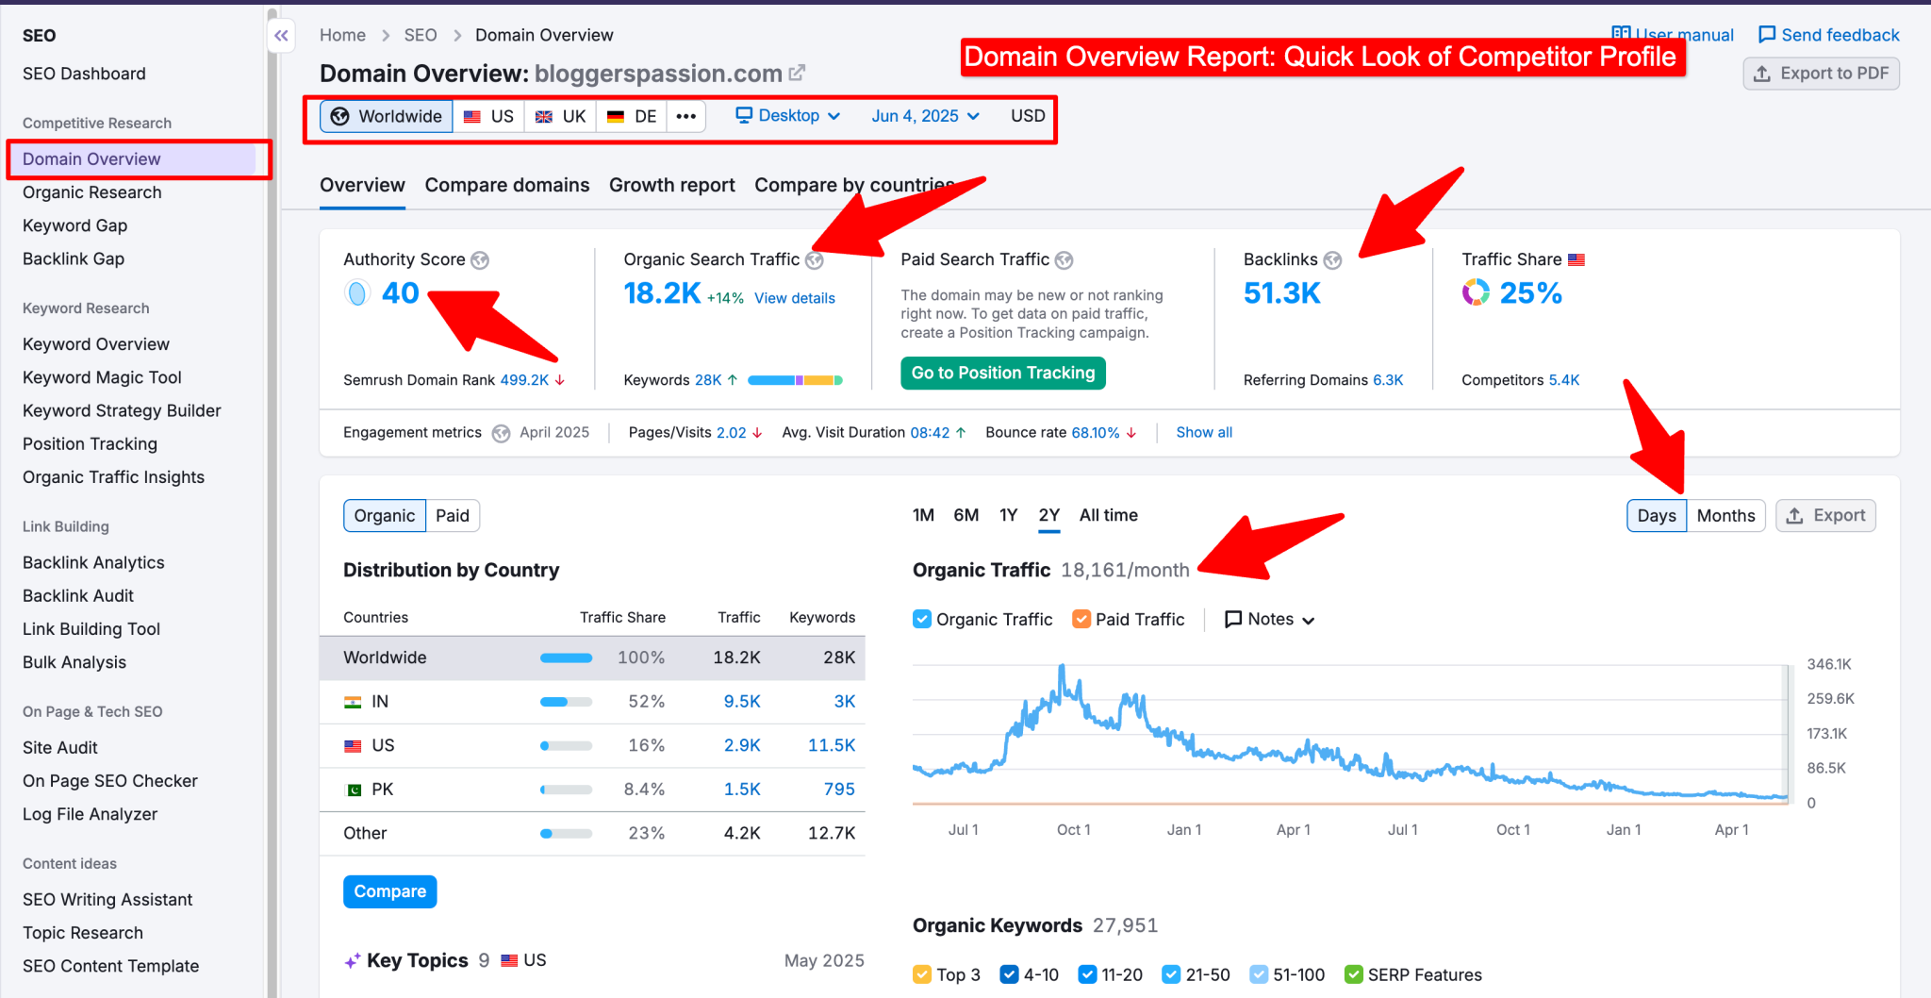
Task: Select the 1Y time range
Action: tap(1009, 515)
